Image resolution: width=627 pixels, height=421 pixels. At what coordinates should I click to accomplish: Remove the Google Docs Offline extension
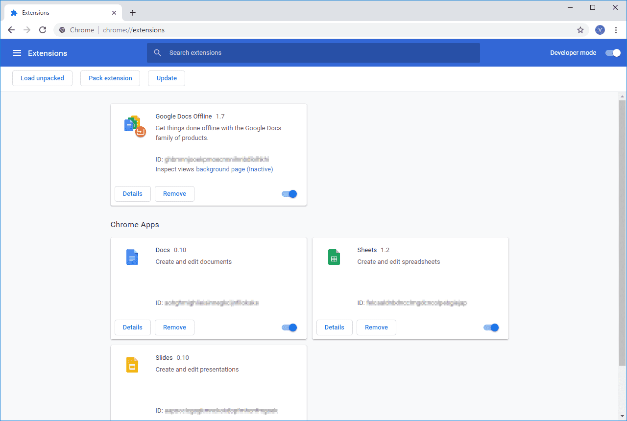pyautogui.click(x=174, y=194)
